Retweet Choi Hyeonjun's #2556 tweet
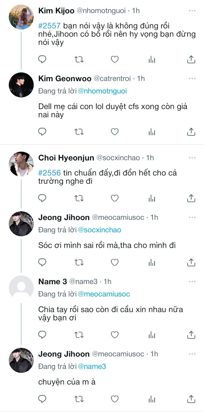The height and width of the screenshot is (412, 204). pos(78,198)
